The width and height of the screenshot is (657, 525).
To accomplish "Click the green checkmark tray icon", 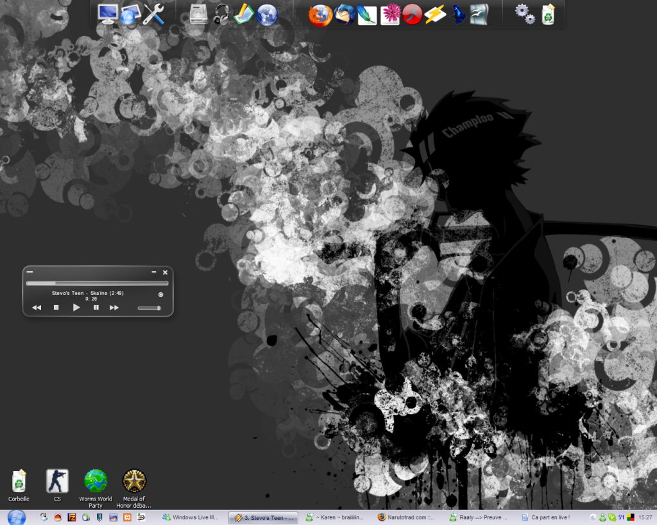I will click(x=611, y=518).
